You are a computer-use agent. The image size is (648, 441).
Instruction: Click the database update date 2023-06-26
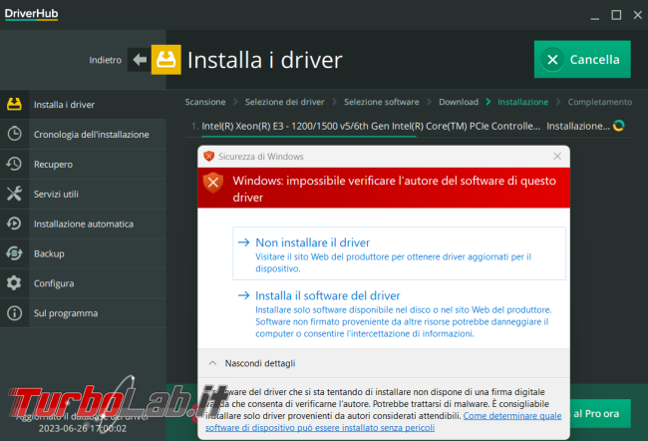82,429
